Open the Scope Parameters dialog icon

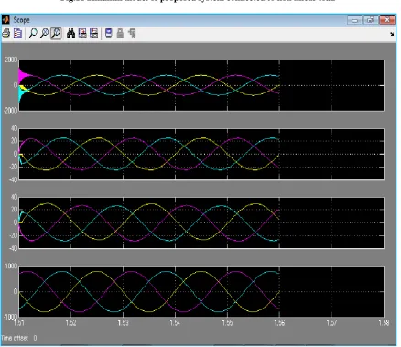pyautogui.click(x=17, y=33)
